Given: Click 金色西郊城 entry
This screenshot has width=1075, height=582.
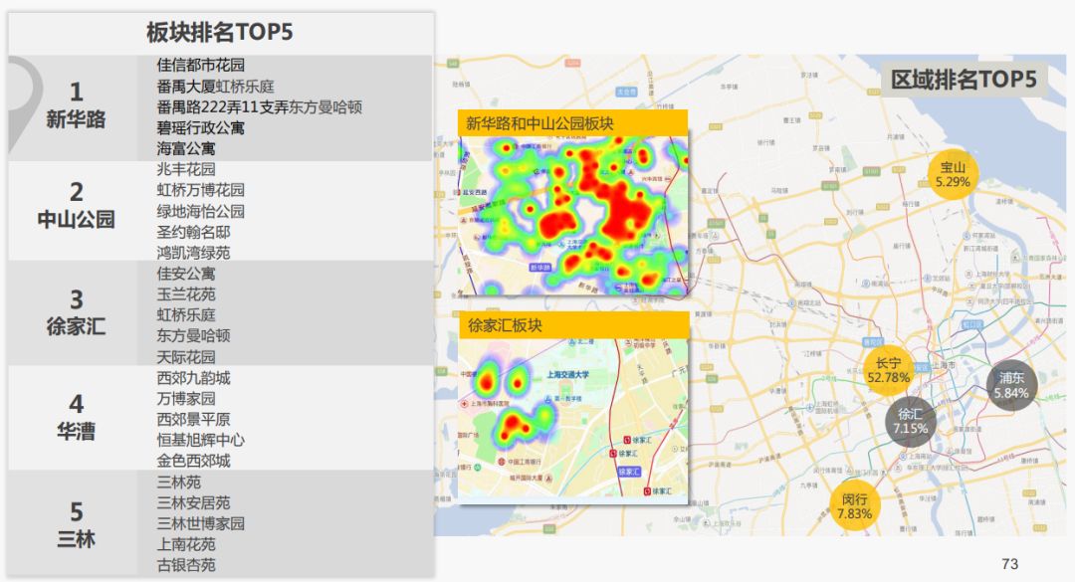Looking at the screenshot, I should click(193, 461).
